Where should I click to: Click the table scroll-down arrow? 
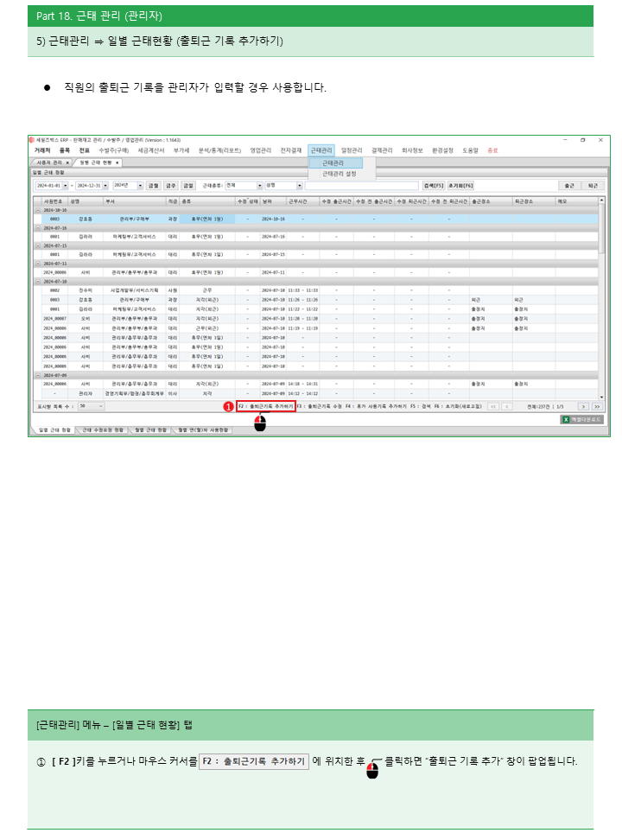pos(601,397)
